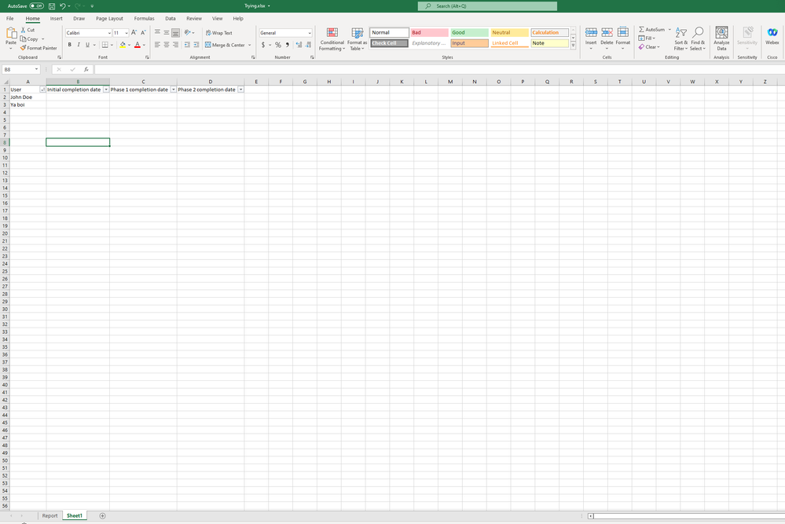This screenshot has height=524, width=785.
Task: Click the Format cells icon
Action: click(x=623, y=33)
